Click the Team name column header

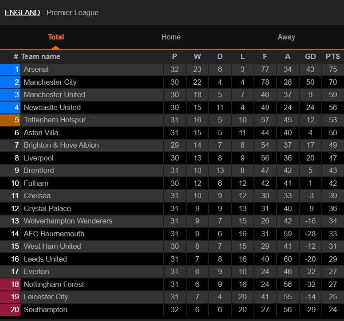[x=40, y=56]
